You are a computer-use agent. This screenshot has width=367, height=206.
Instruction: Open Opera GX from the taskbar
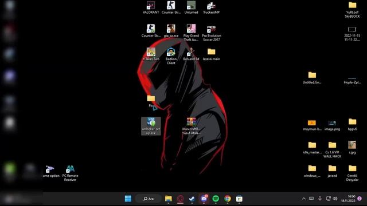180,199
